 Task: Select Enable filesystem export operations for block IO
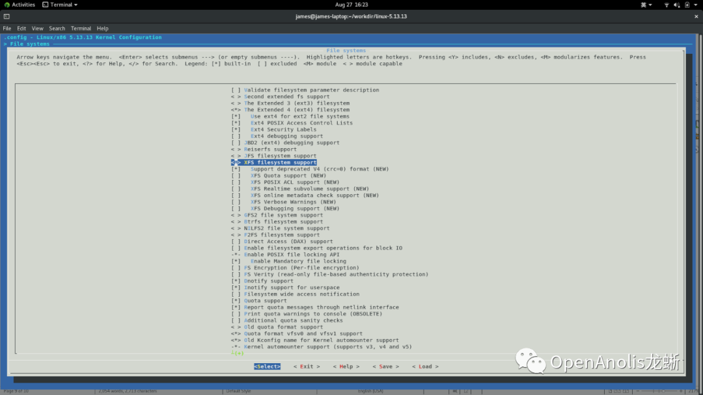(316, 248)
